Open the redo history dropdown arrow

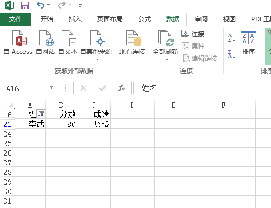(x=70, y=5)
